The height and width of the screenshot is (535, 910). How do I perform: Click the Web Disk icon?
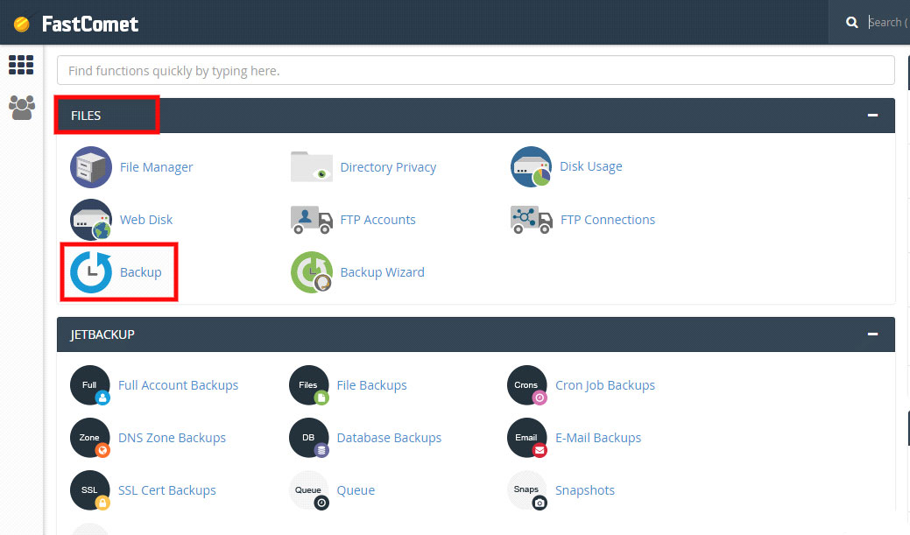point(90,220)
